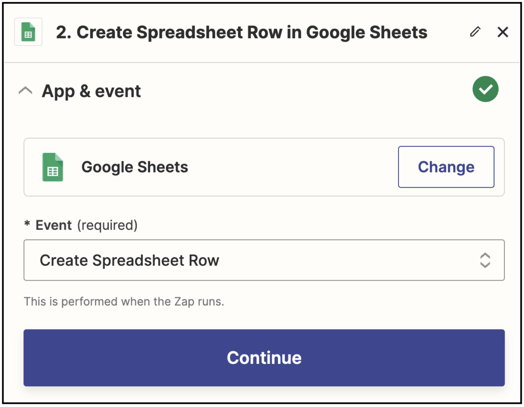Collapse the App & event section chevron
Image resolution: width=524 pixels, height=407 pixels.
26,91
